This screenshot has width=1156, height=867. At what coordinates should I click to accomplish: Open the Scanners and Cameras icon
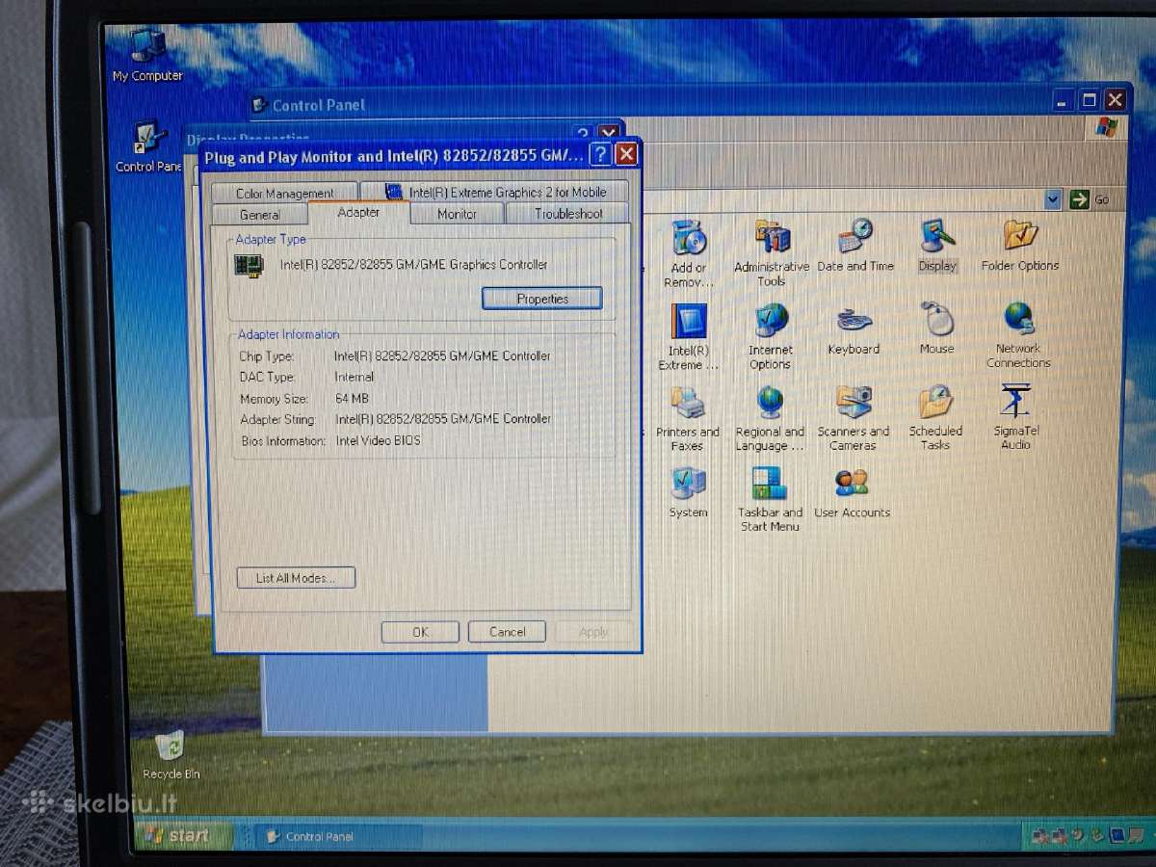(x=853, y=419)
